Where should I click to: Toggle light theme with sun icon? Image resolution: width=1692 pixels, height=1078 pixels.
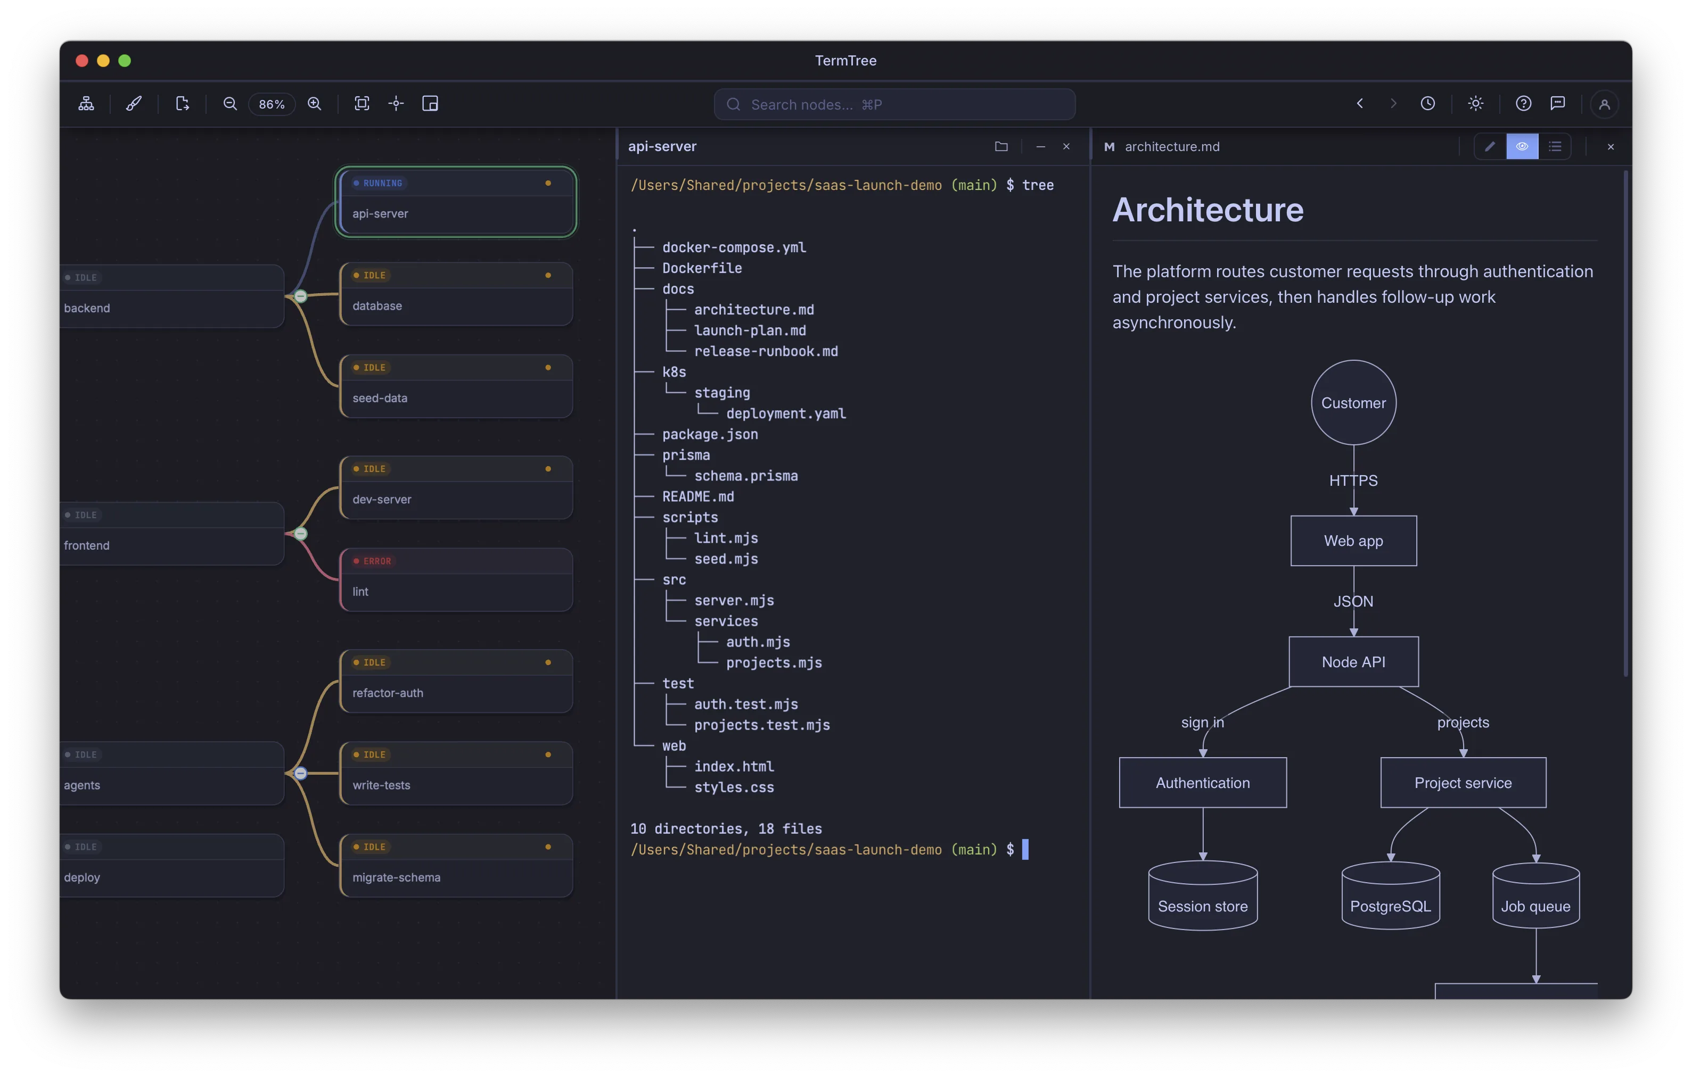coord(1476,104)
